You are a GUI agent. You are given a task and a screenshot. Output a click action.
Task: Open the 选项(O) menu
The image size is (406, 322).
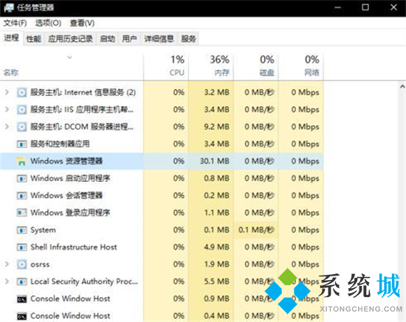(48, 23)
